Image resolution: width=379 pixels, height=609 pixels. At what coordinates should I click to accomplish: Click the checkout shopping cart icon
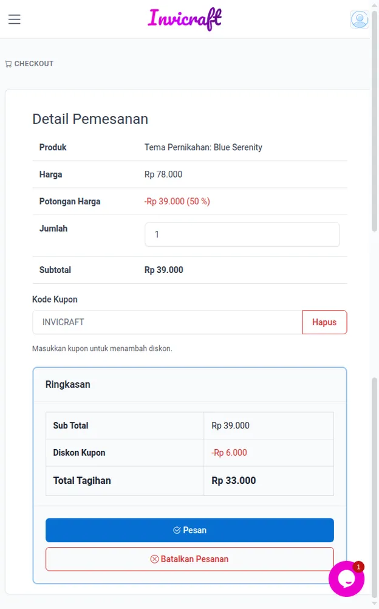point(8,63)
